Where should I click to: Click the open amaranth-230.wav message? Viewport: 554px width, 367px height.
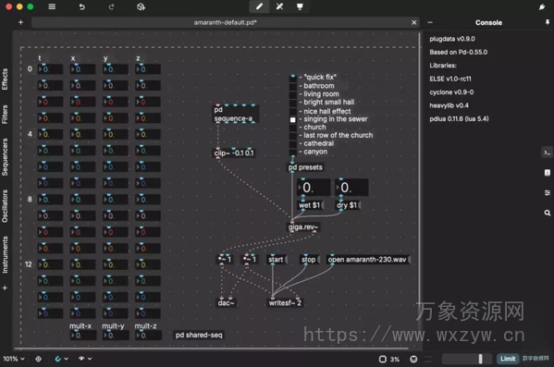368,260
